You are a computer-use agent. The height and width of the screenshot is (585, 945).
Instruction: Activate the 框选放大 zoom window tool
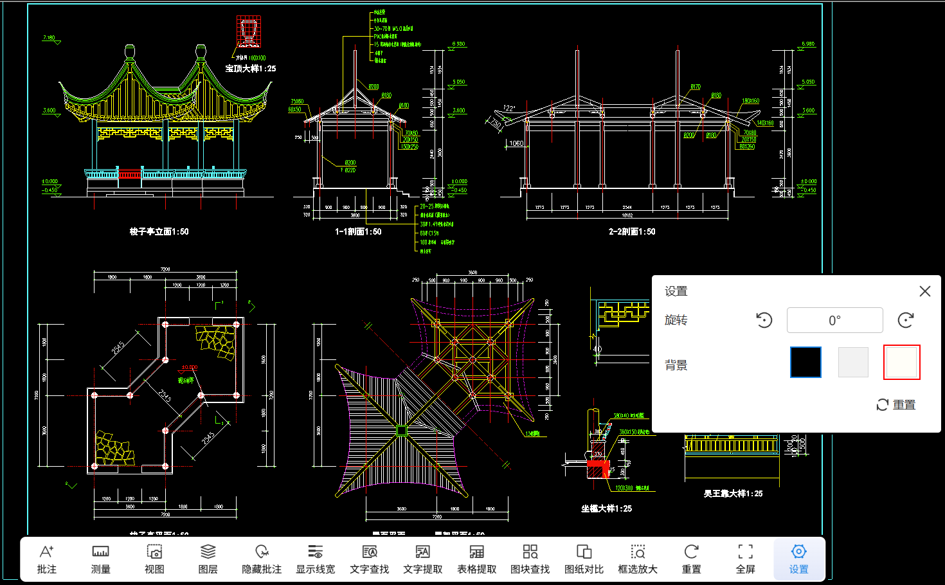click(638, 559)
